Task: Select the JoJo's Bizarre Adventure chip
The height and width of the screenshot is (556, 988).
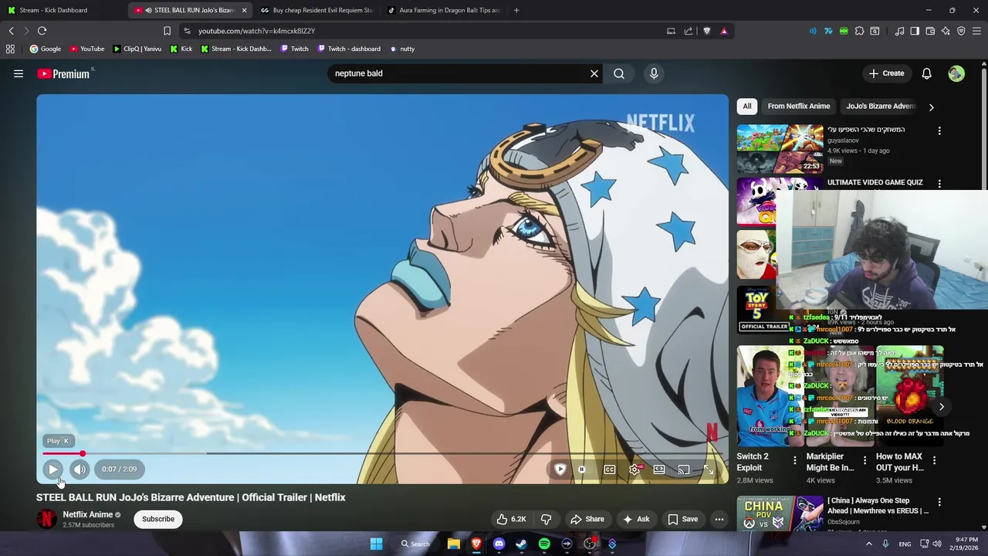Action: (x=881, y=106)
